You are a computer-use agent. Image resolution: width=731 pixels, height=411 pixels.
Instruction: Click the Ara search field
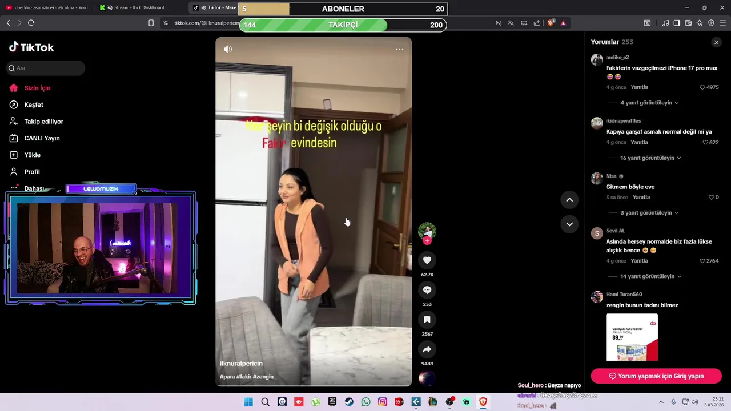(46, 68)
